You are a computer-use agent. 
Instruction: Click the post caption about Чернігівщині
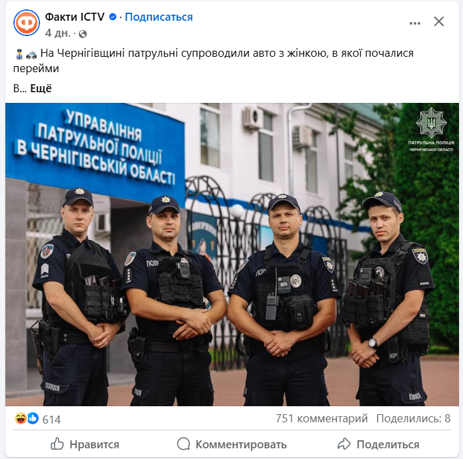pos(213,61)
